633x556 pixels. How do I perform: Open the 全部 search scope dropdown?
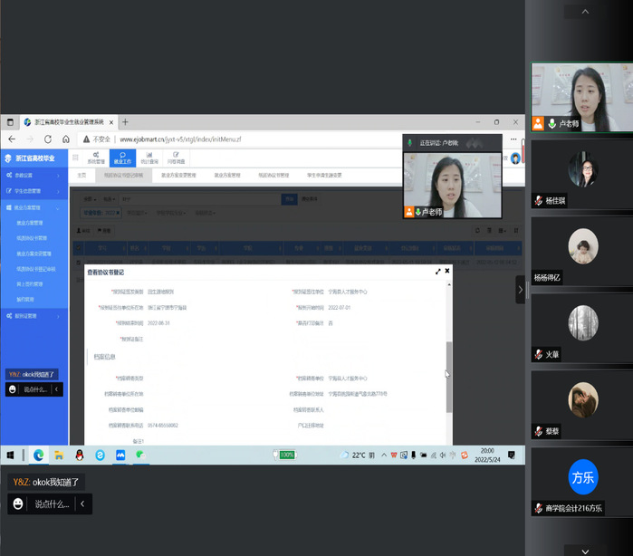90,199
